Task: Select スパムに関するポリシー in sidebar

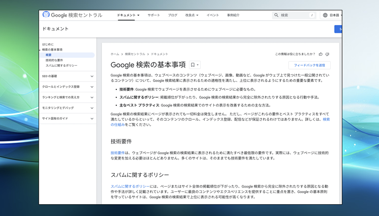Action: pos(62,66)
